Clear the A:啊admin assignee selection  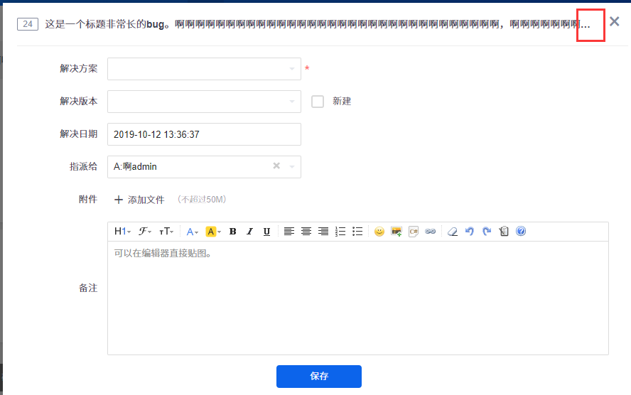click(x=276, y=166)
